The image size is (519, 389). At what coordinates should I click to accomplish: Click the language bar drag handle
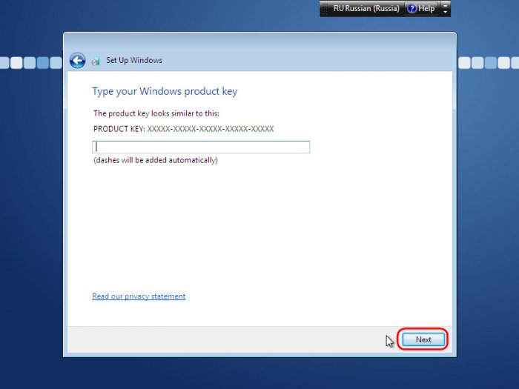(x=325, y=9)
